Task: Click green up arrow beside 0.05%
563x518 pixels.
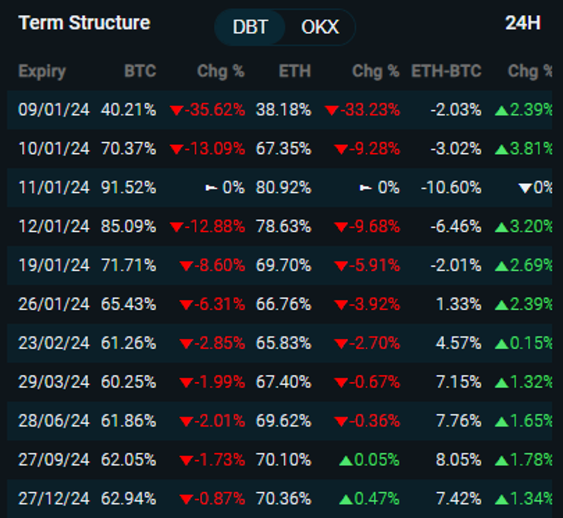Action: [346, 460]
